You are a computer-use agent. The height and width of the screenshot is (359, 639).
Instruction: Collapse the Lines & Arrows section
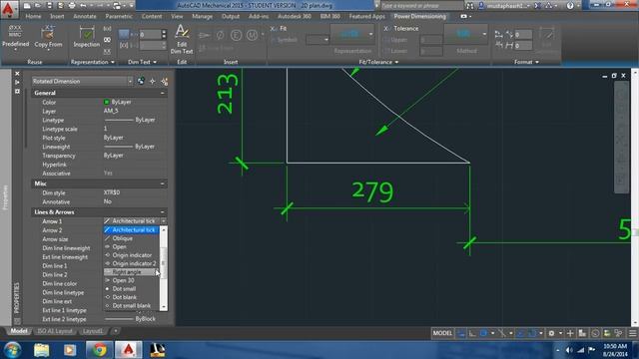coord(163,212)
